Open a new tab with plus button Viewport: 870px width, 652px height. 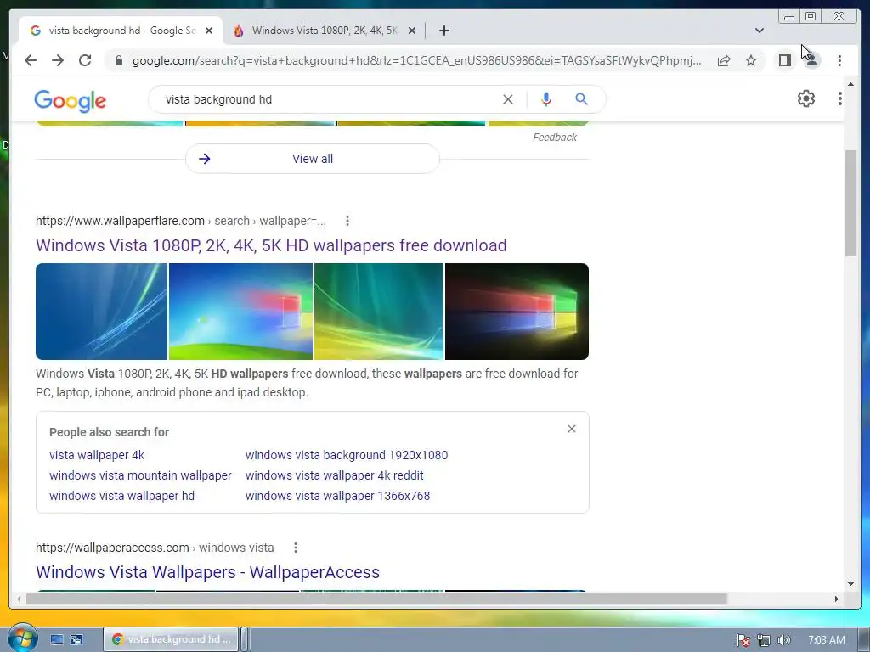click(443, 31)
